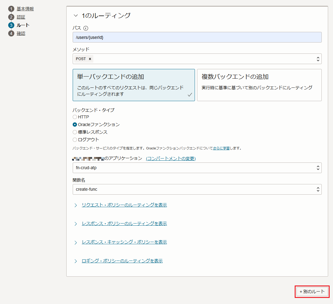Click the コンパートメントの変更 link
The width and height of the screenshot is (333, 304).
point(171,159)
